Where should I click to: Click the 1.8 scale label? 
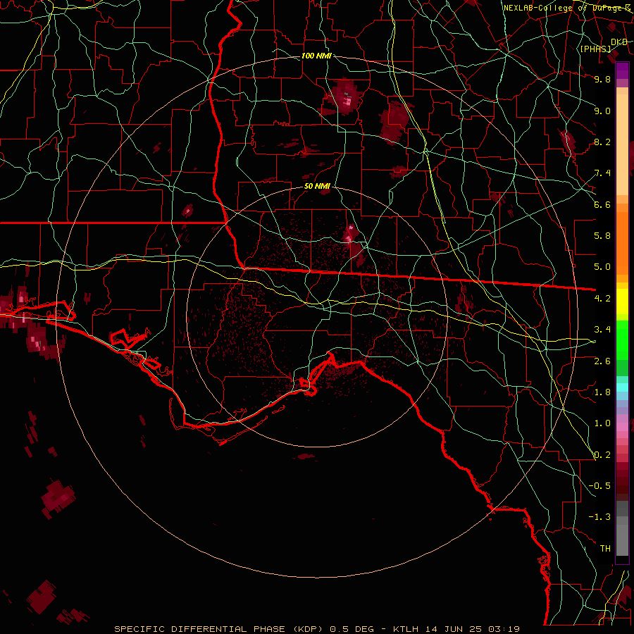tap(602, 392)
